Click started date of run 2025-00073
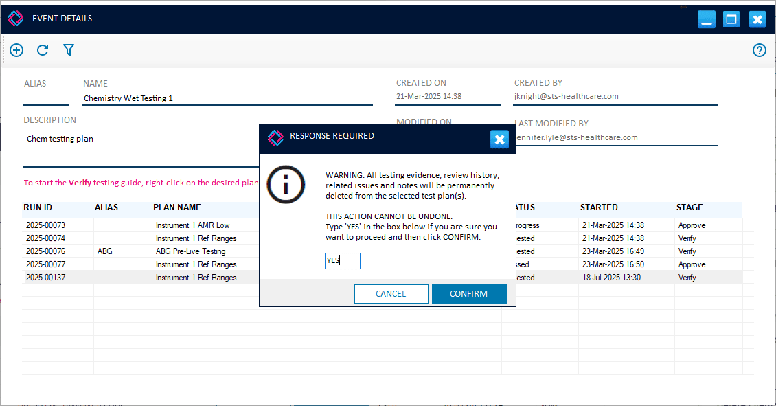 [x=613, y=225]
